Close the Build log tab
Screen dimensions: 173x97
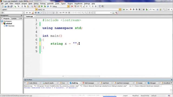coord(80,83)
